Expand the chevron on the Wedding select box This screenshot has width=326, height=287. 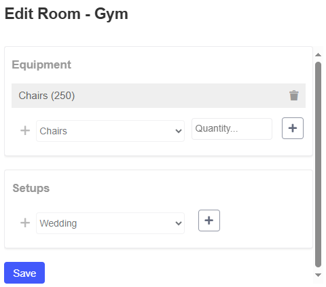(x=179, y=223)
